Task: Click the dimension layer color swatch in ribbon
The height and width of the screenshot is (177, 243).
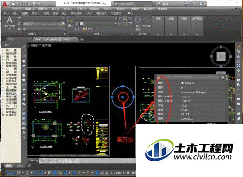Action: coord(81,24)
